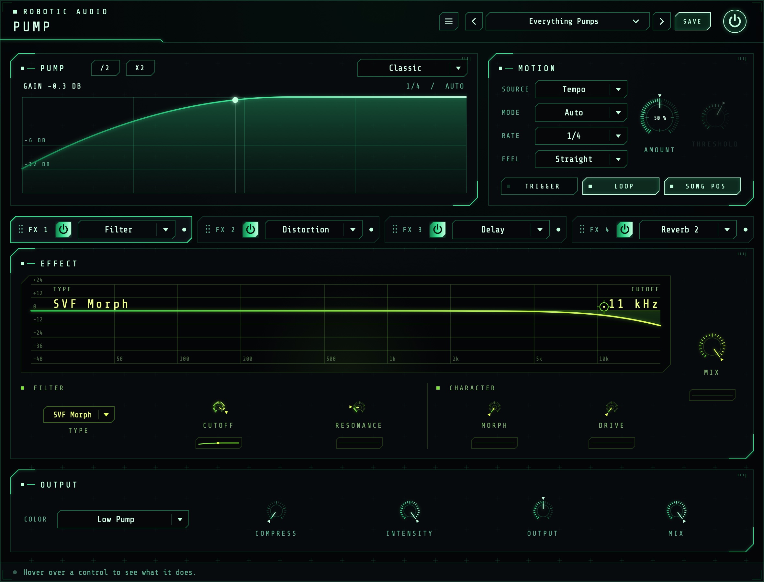
Task: Toggle the LOOP button
Action: tap(620, 186)
